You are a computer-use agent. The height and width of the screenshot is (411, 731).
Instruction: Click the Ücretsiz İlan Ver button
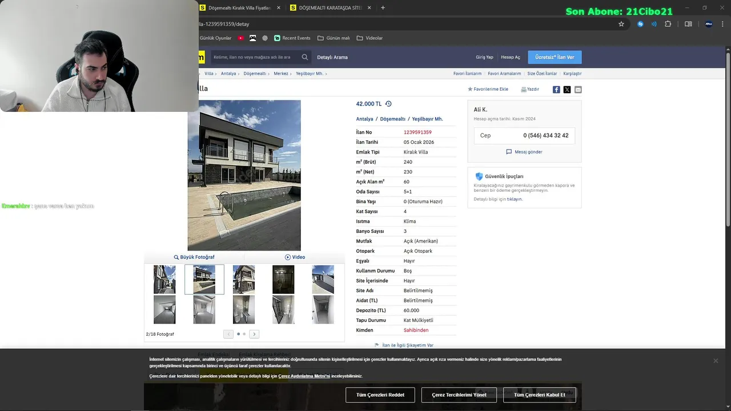(x=555, y=57)
